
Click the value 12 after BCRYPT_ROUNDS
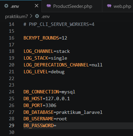(x=65, y=38)
